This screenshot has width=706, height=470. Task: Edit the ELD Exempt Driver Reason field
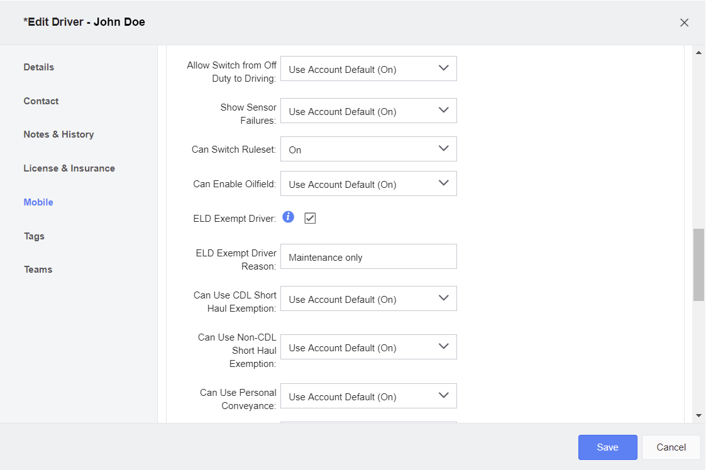368,256
